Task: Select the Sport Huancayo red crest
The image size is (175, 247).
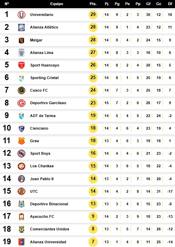Action: (x=21, y=65)
